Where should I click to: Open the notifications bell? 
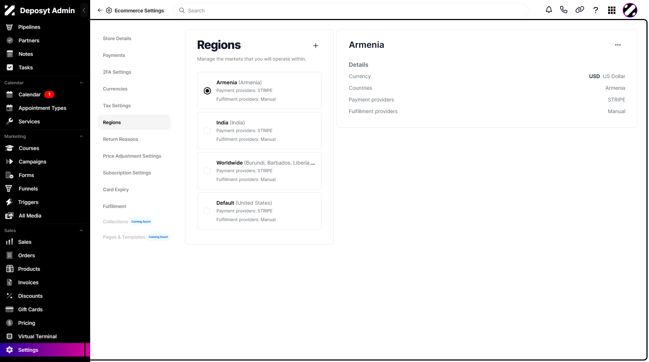(x=549, y=10)
